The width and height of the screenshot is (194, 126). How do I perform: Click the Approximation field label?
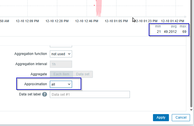(x=36, y=84)
